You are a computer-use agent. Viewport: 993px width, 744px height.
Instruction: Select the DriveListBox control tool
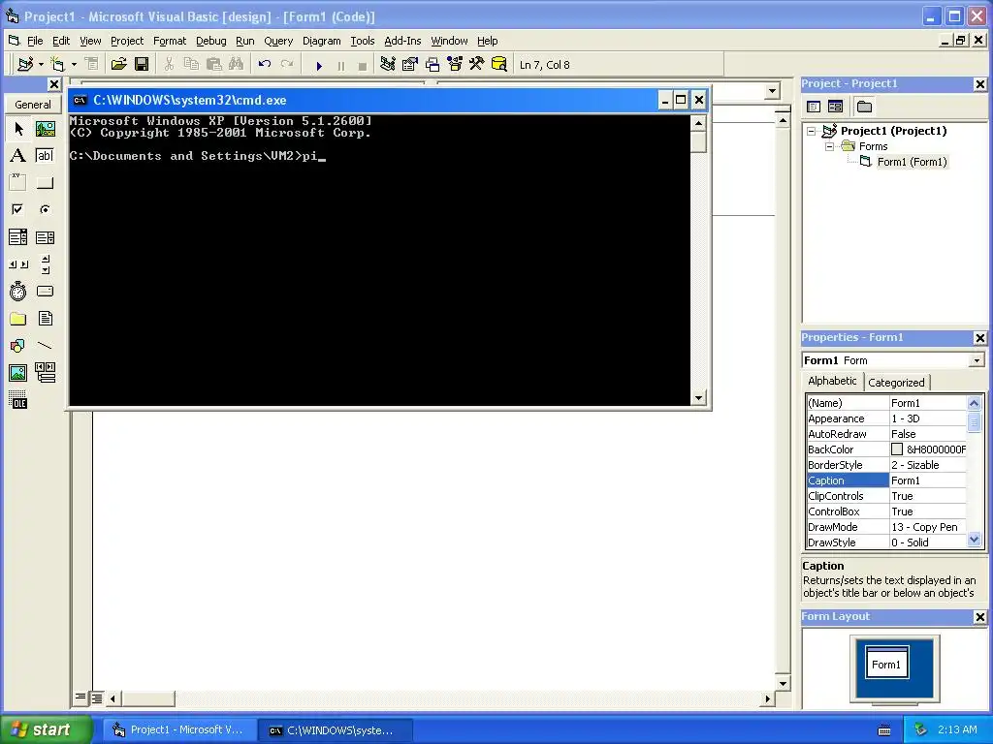pyautogui.click(x=45, y=291)
